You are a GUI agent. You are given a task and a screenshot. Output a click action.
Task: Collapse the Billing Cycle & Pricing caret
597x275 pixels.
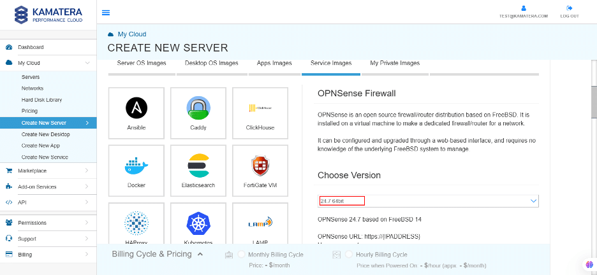point(201,254)
